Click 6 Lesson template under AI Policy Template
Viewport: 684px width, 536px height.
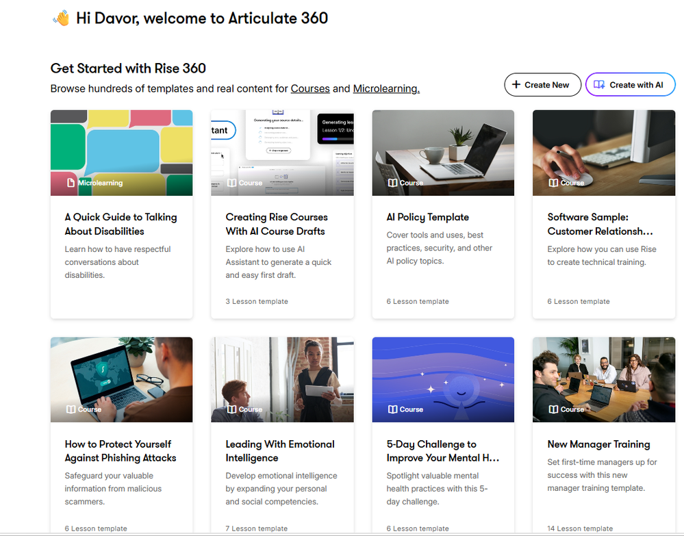pos(418,301)
